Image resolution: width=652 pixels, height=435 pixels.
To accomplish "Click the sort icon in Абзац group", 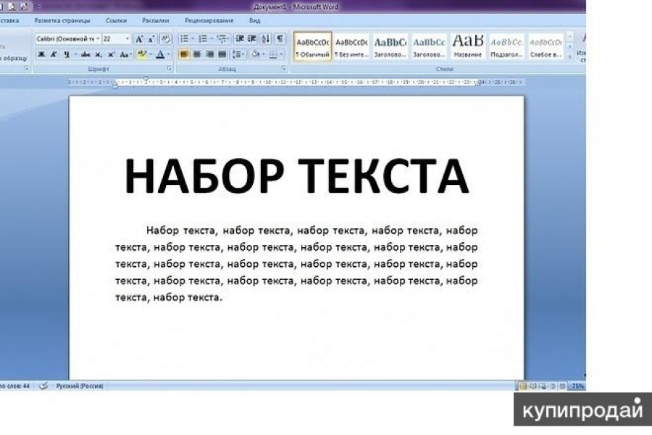I will pos(265,38).
